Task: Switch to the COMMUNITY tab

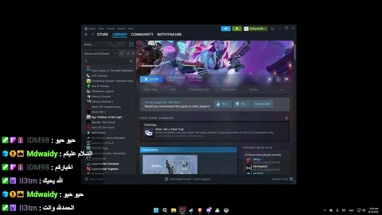Action: pos(142,34)
